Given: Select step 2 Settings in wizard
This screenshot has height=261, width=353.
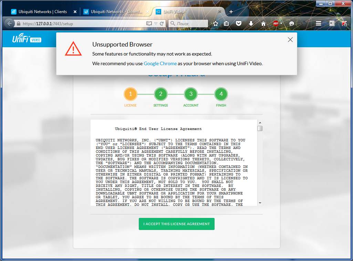Looking at the screenshot, I should pyautogui.click(x=161, y=94).
